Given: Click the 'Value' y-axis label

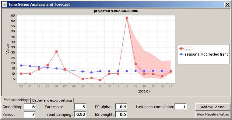Looking at the screenshot, I should pos(8,49).
